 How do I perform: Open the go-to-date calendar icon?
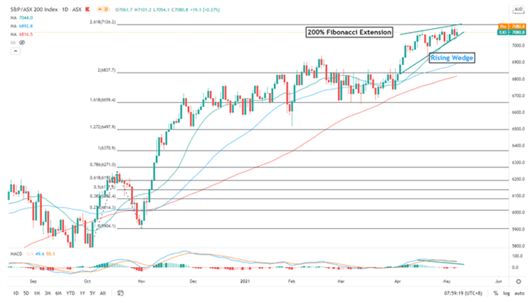tap(120, 293)
